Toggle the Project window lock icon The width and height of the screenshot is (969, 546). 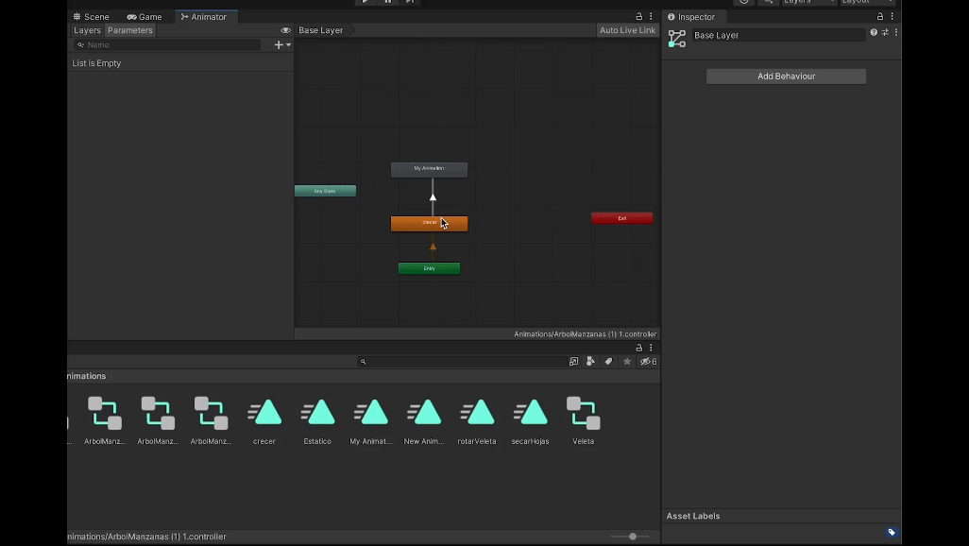[x=639, y=349]
